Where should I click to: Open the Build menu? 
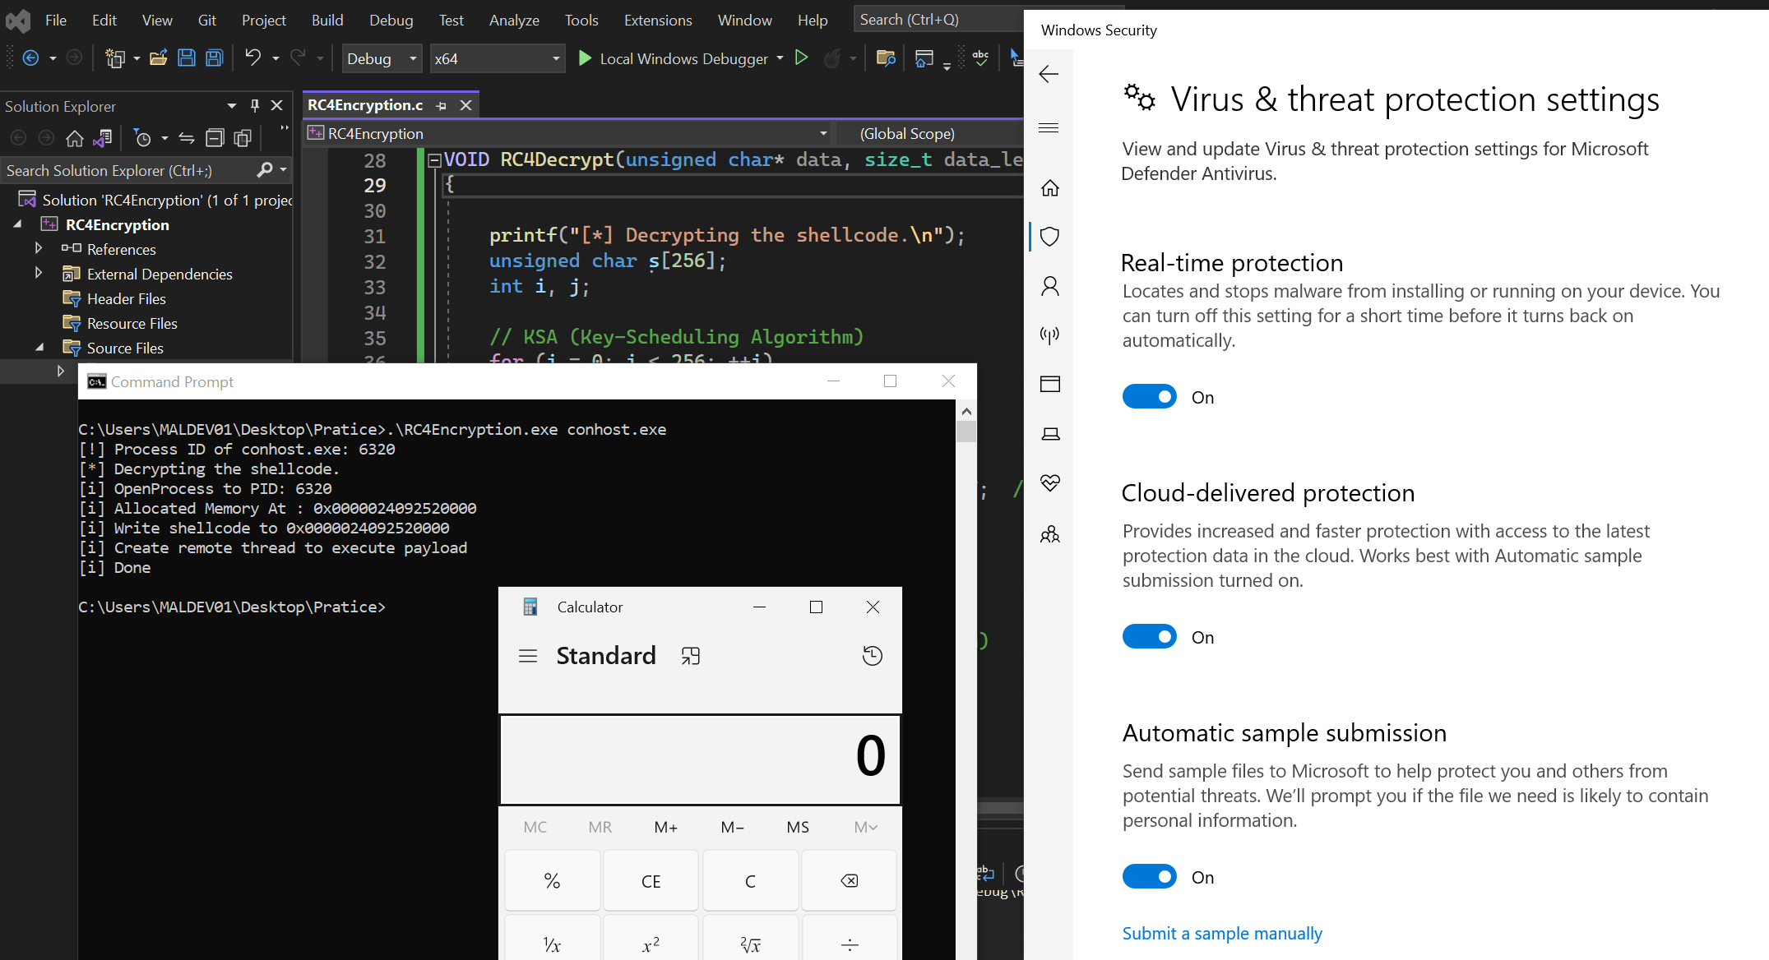(x=326, y=20)
